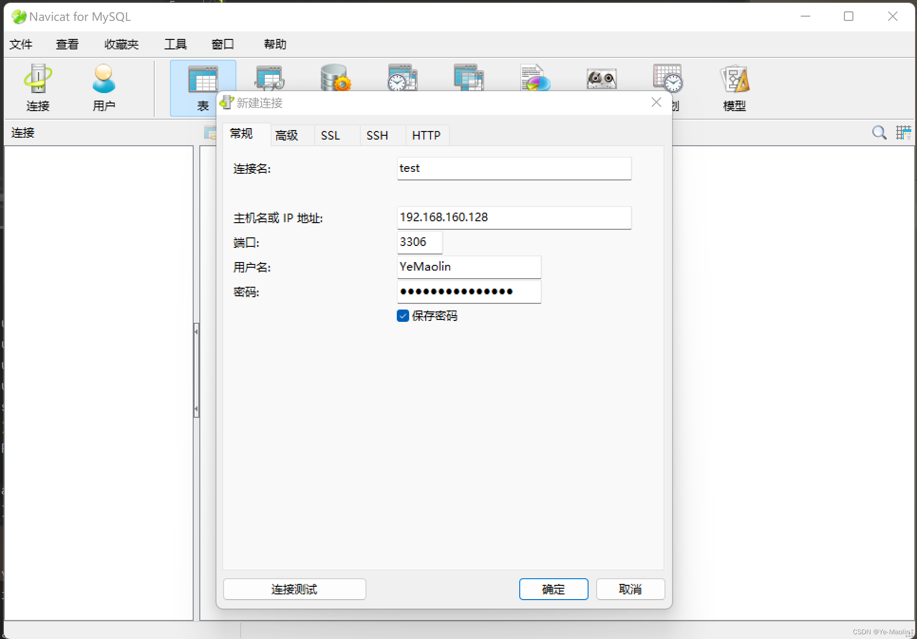This screenshot has height=639, width=917.
Task: Select the 表 (Tables) toolbar icon
Action: click(203, 88)
